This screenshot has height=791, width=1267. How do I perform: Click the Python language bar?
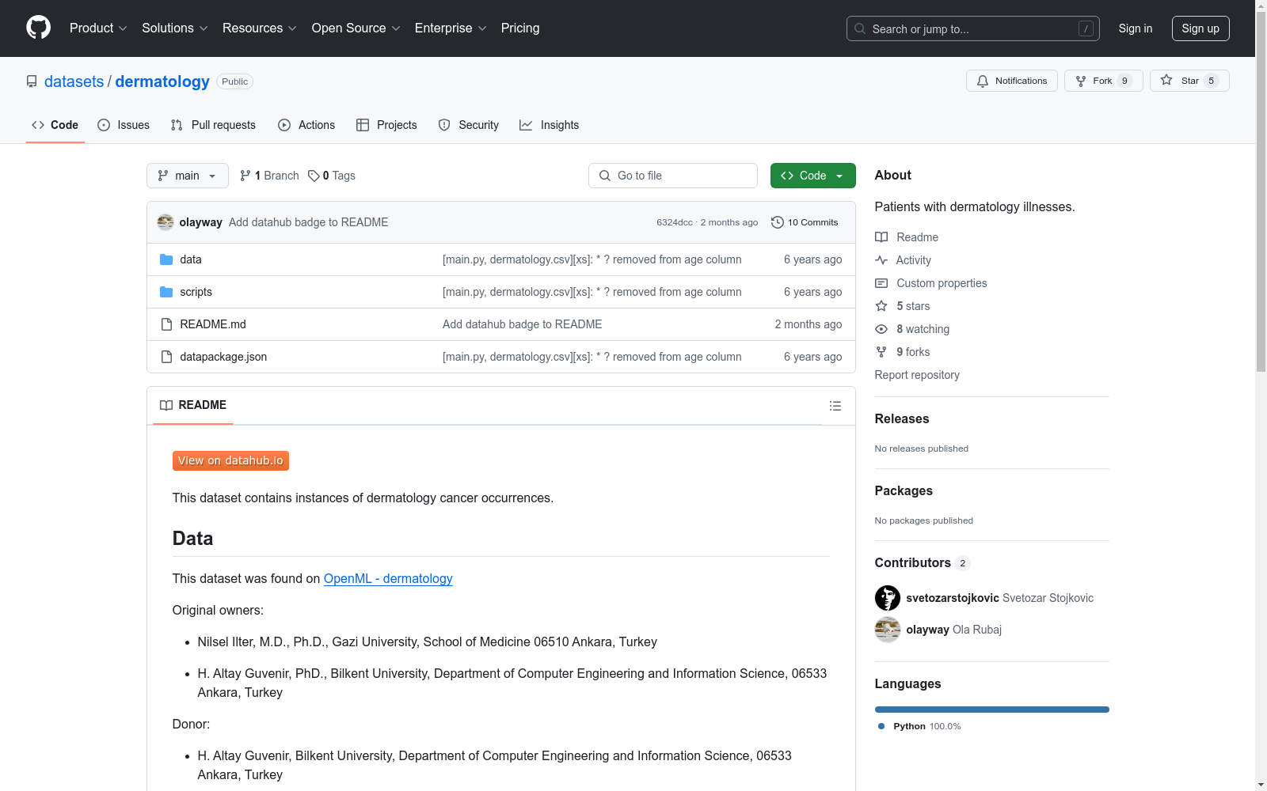point(992,710)
